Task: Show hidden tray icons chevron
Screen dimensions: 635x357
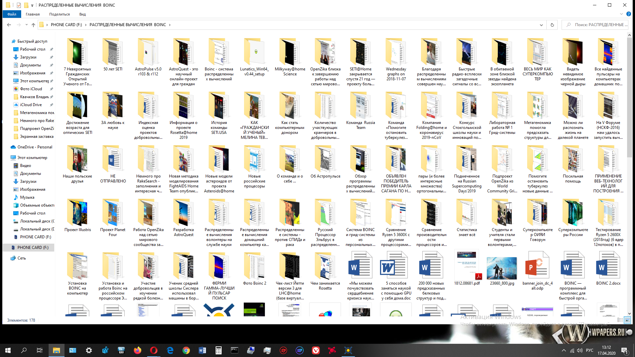Action: 564,350
